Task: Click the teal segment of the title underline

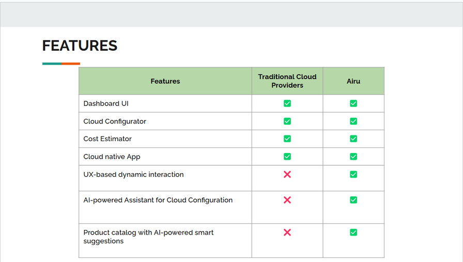Action: 52,64
